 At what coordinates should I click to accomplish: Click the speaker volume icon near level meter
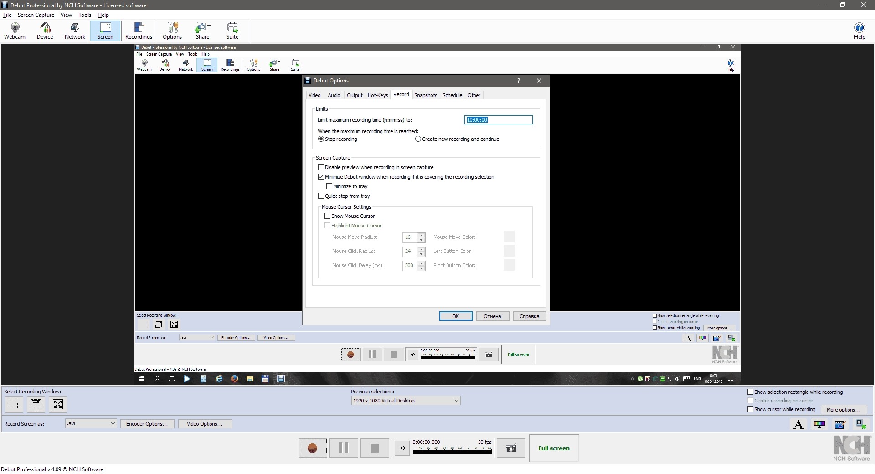coord(402,448)
